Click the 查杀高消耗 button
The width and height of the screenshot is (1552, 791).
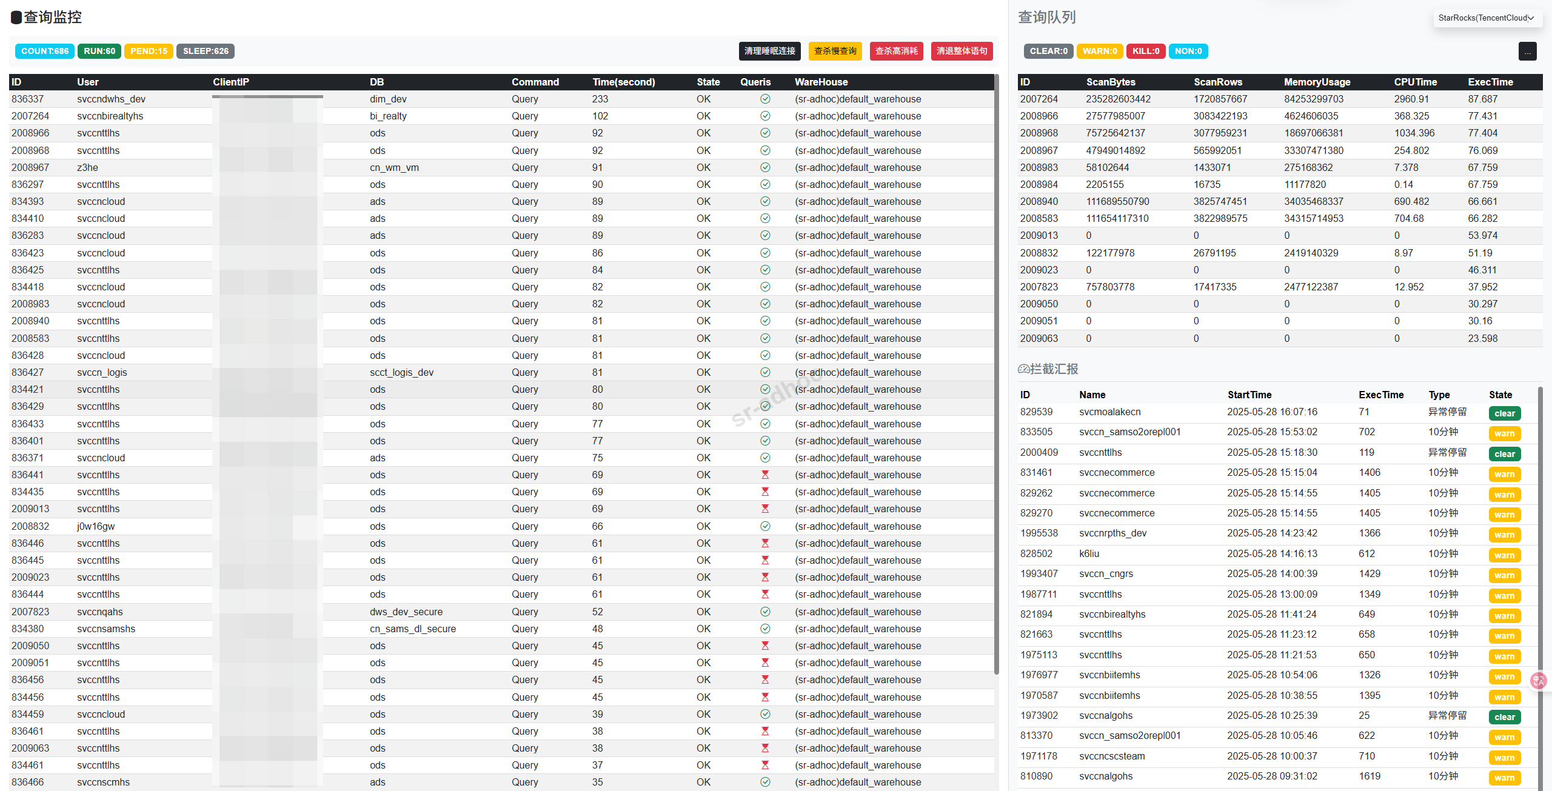click(x=896, y=51)
